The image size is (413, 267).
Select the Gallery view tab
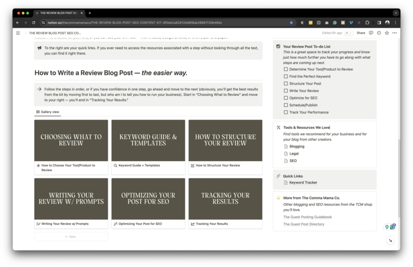coord(47,112)
